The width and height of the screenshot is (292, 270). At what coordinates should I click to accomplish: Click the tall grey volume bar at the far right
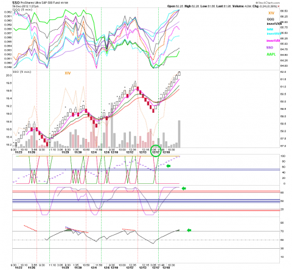[179, 134]
